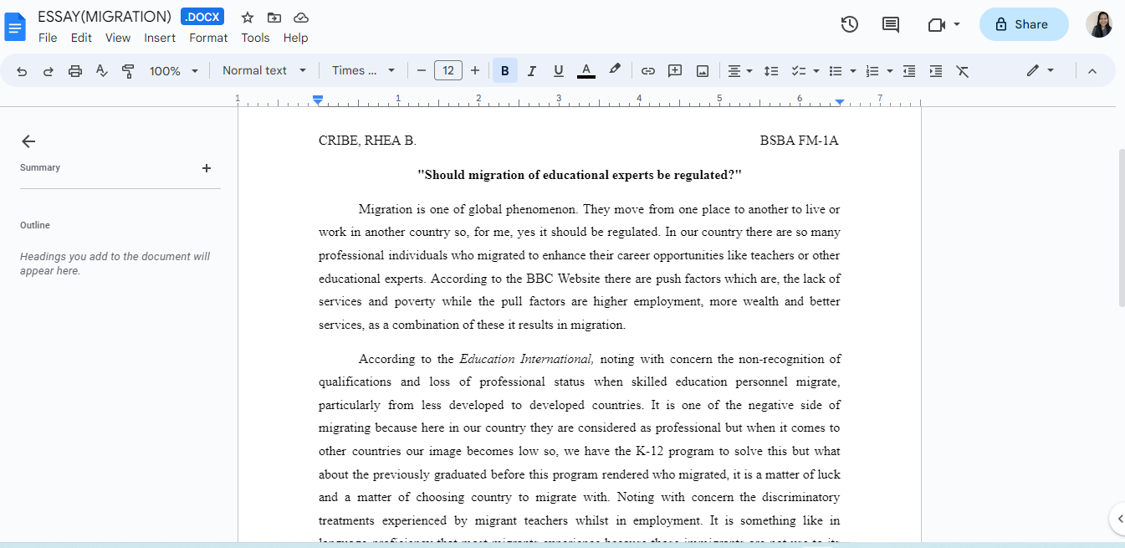Select the Paint format tool

point(128,70)
